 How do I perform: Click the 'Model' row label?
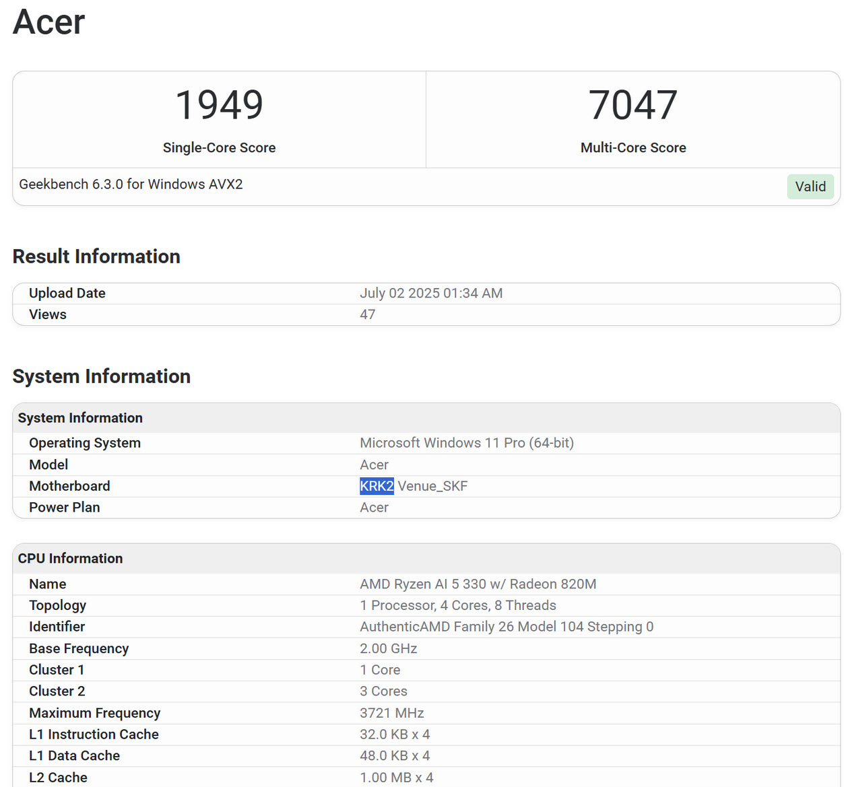tap(48, 465)
